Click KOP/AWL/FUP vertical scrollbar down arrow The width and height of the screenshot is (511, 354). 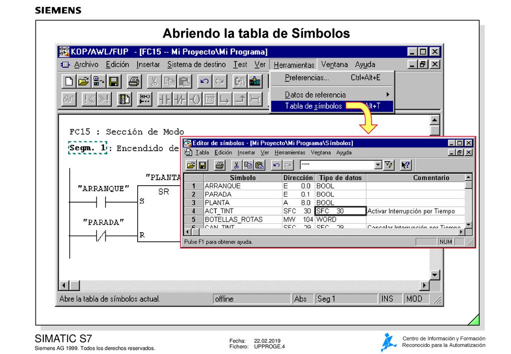pos(435,275)
